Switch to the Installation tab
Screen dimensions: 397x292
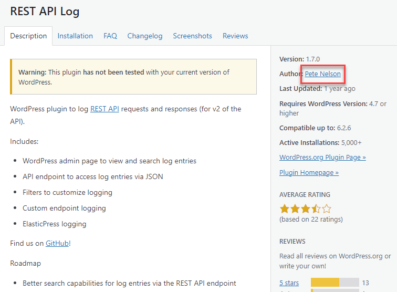(x=75, y=36)
